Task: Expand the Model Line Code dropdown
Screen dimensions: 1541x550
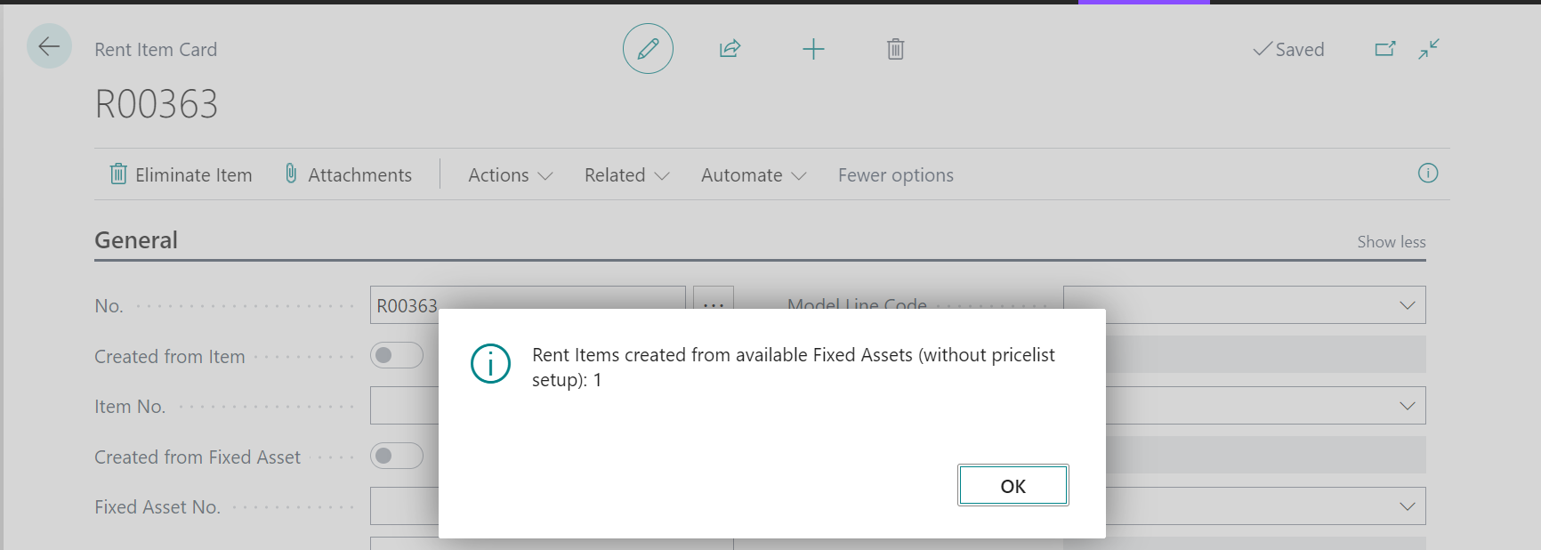Action: coord(1407,305)
